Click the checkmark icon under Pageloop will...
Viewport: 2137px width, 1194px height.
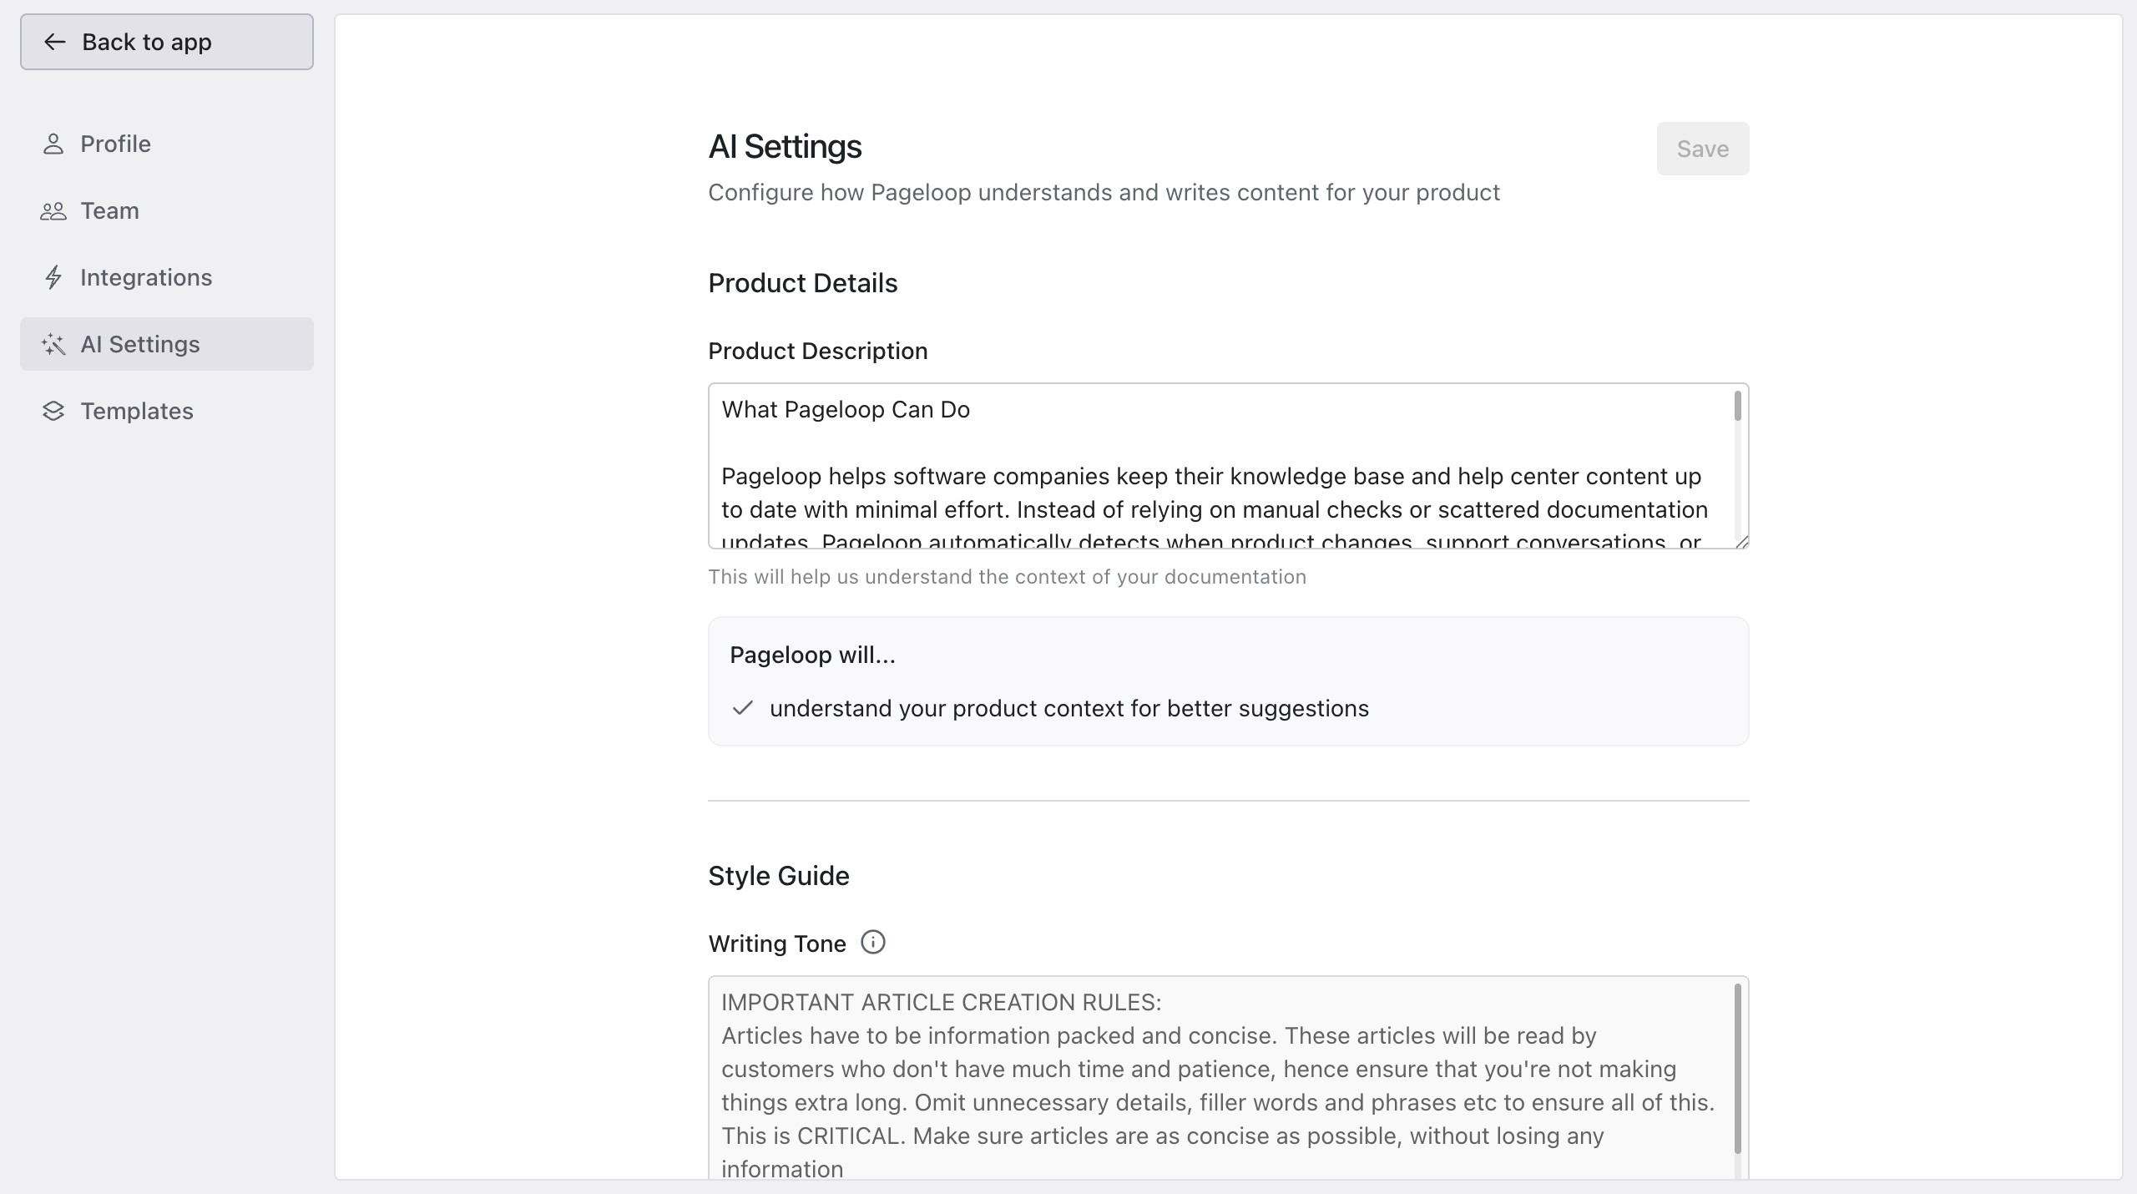(742, 708)
